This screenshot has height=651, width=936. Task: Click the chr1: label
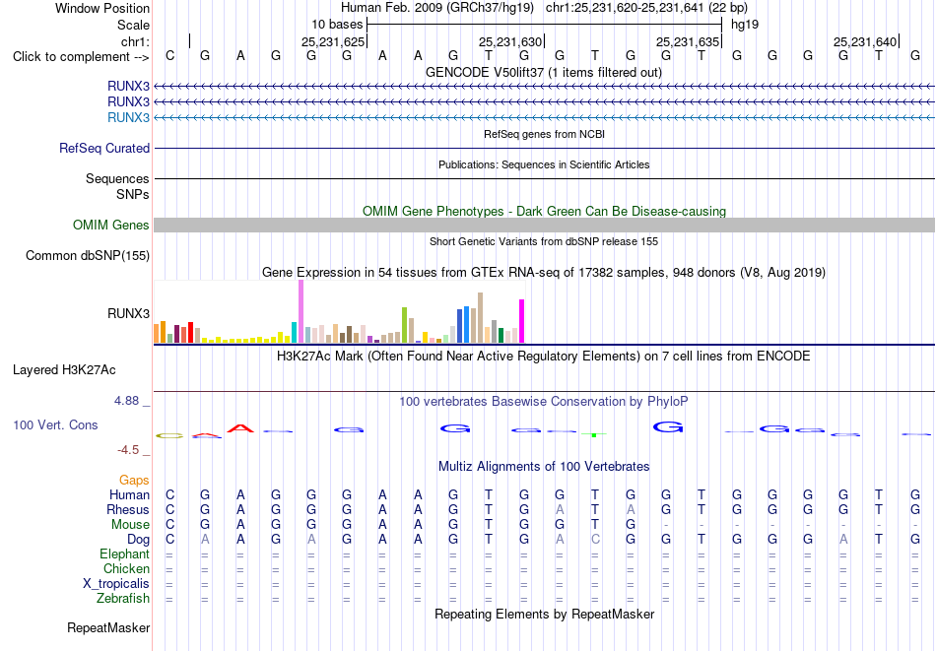[x=136, y=41]
